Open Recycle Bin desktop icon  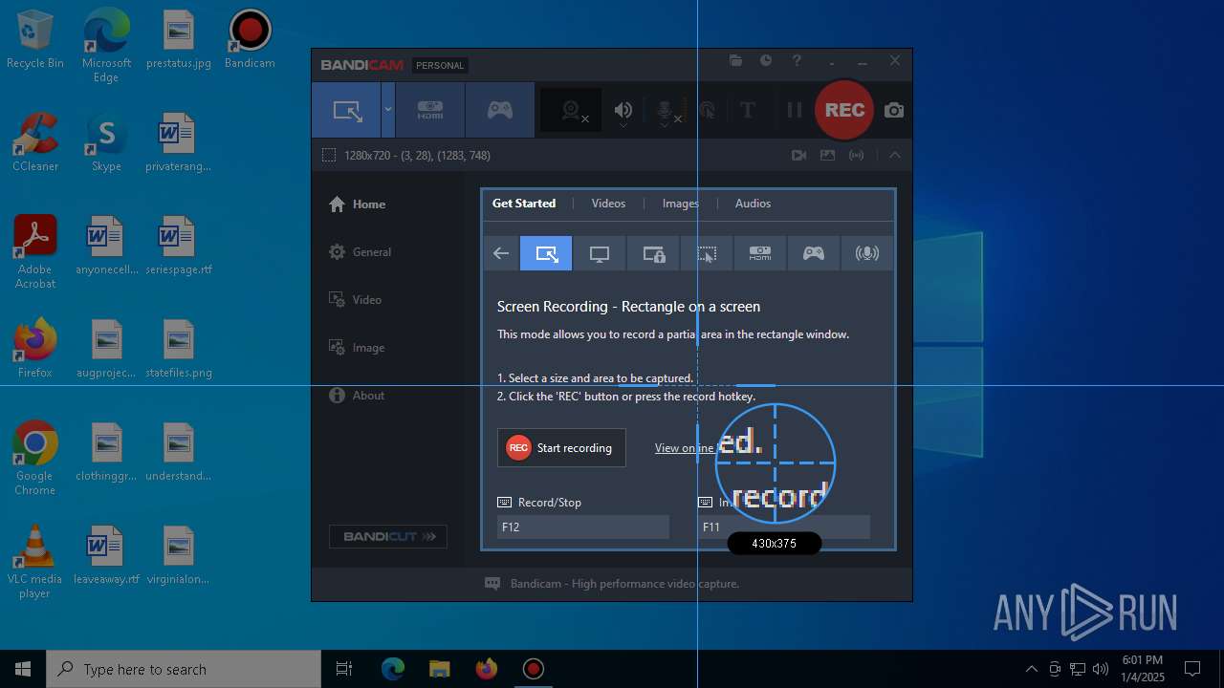35,40
